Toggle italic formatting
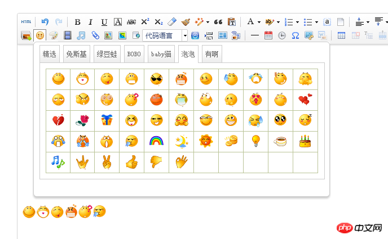The height and width of the screenshot is (239, 388). tap(90, 22)
